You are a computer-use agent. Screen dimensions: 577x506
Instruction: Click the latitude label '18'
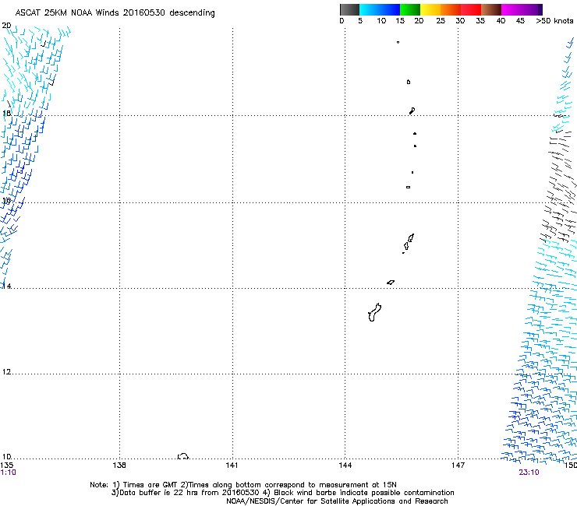click(x=6, y=113)
